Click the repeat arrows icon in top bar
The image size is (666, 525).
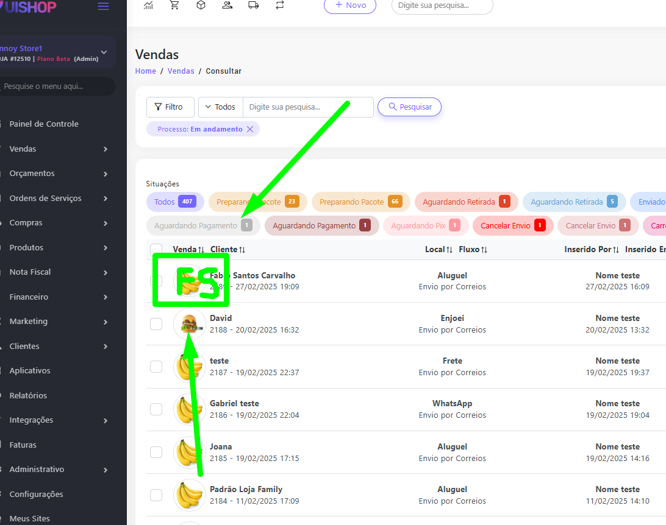coord(279,5)
